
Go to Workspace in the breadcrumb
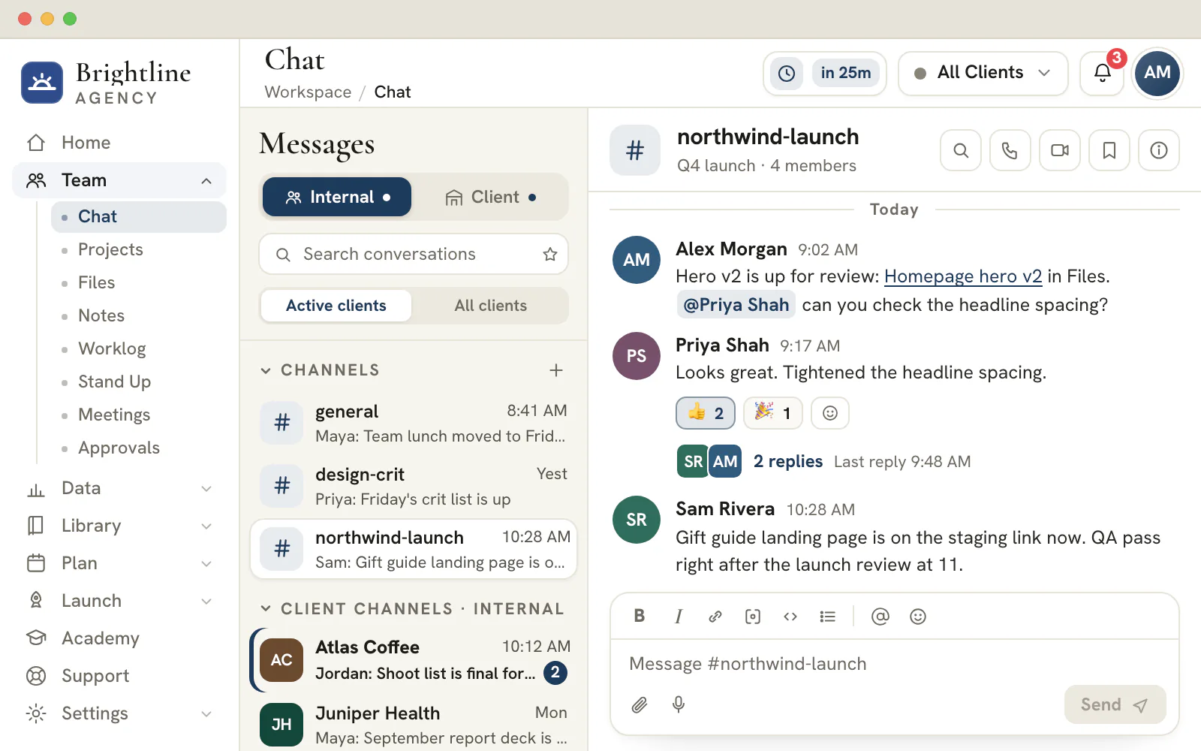308,92
